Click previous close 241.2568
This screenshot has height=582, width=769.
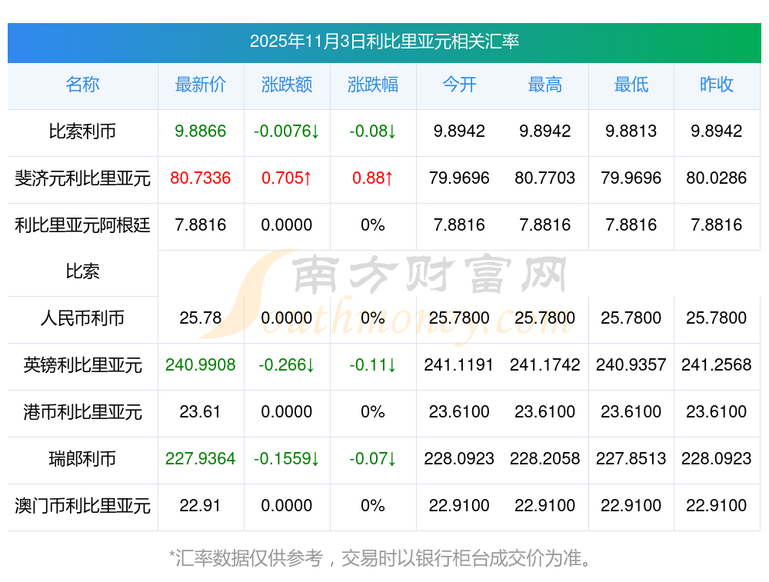(x=717, y=364)
